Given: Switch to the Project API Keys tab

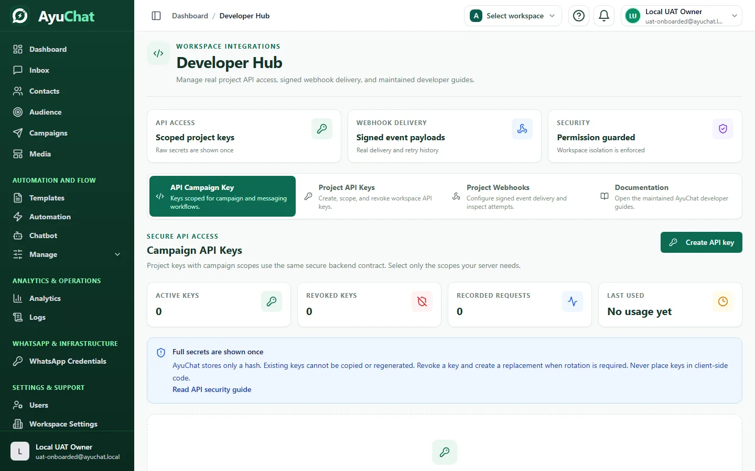Looking at the screenshot, I should tap(371, 196).
